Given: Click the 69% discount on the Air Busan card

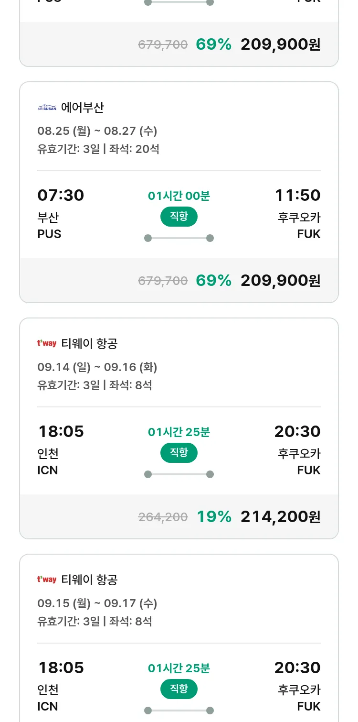Looking at the screenshot, I should 213,280.
